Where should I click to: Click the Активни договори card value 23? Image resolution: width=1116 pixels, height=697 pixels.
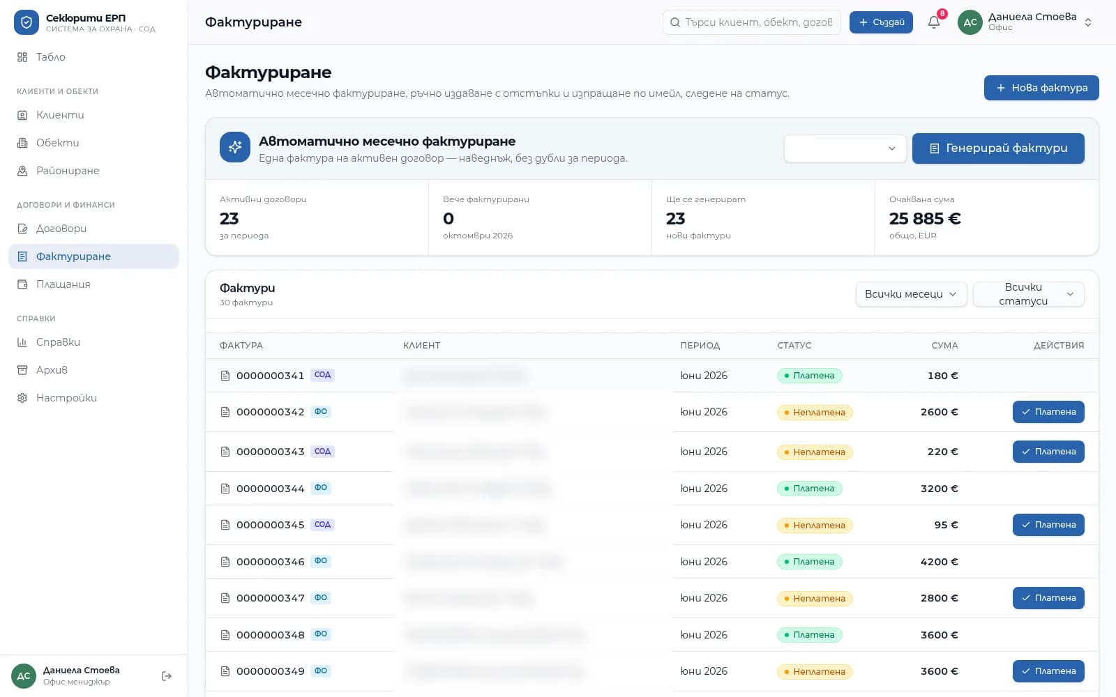coord(229,219)
